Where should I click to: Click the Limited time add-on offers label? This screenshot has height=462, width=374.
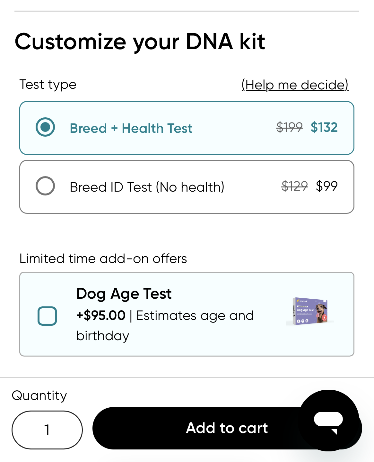tap(103, 258)
